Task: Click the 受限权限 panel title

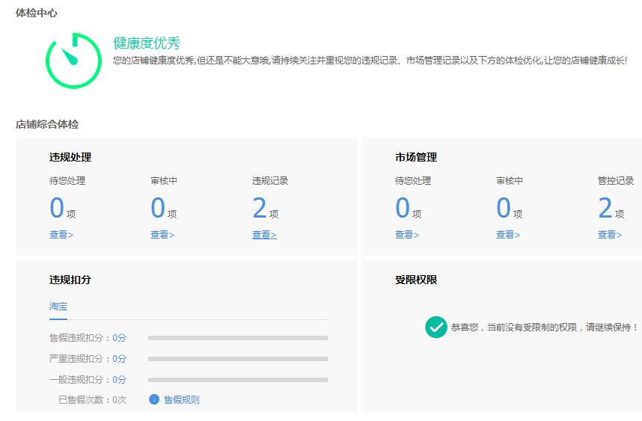Action: click(416, 280)
